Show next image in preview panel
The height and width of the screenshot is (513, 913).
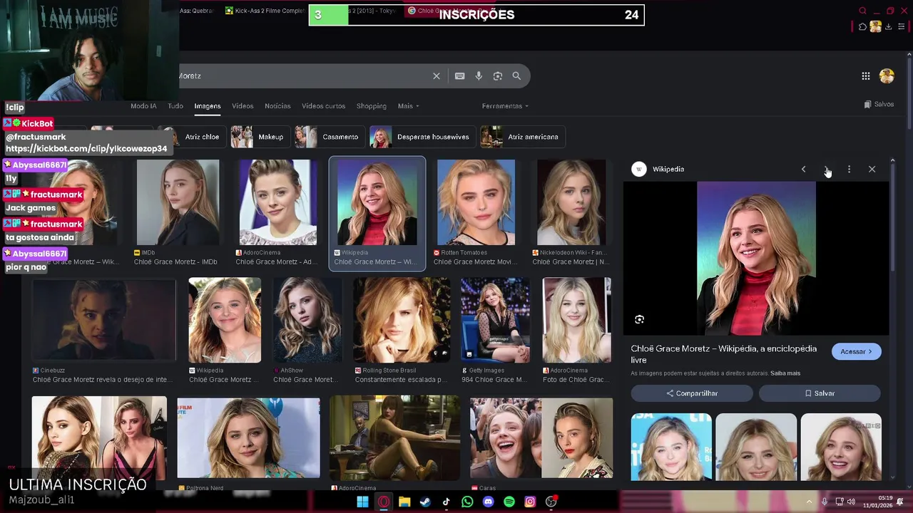point(826,170)
